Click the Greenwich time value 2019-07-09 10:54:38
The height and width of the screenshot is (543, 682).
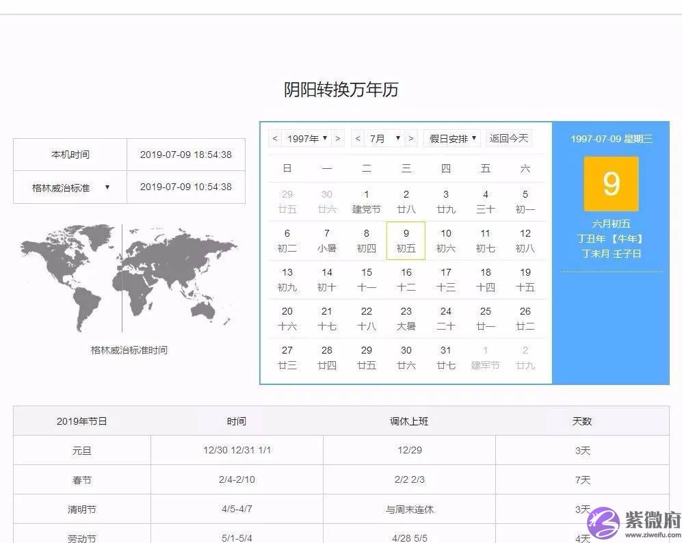(186, 187)
